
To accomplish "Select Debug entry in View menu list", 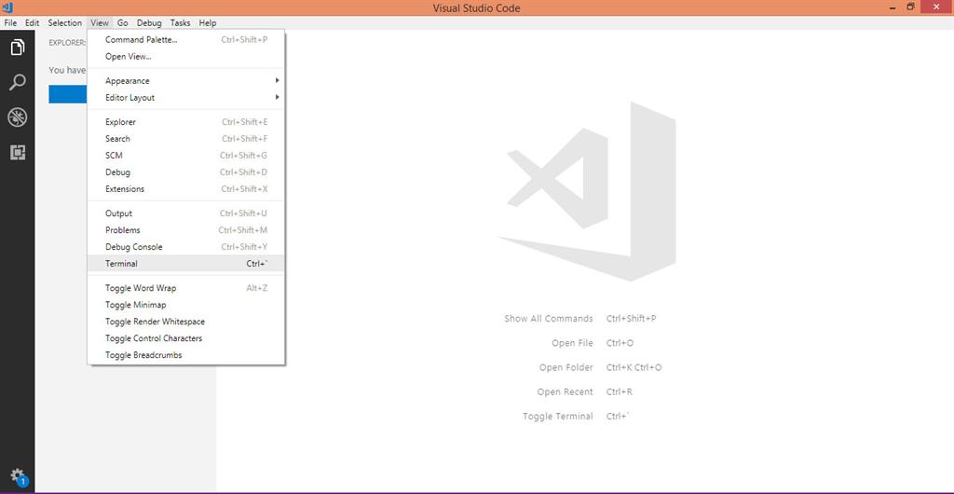I will click(x=186, y=172).
